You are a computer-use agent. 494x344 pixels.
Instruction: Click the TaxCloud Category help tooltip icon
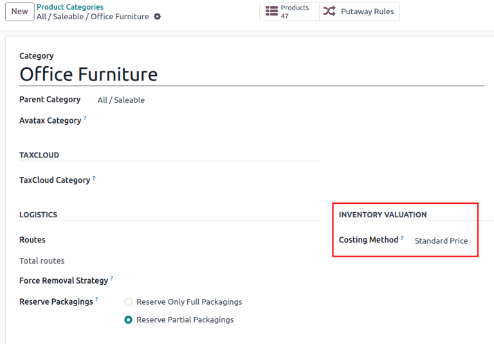point(94,178)
